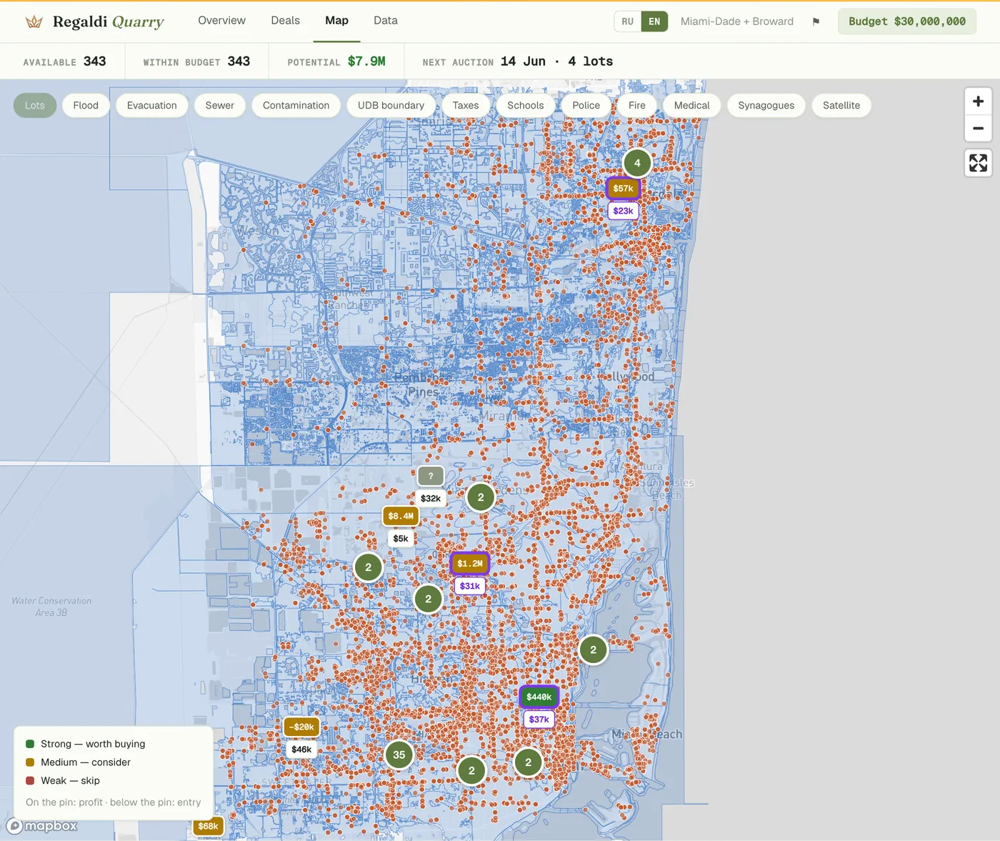This screenshot has width=1000, height=841.
Task: Click the Mapbox logo
Action: tap(42, 826)
